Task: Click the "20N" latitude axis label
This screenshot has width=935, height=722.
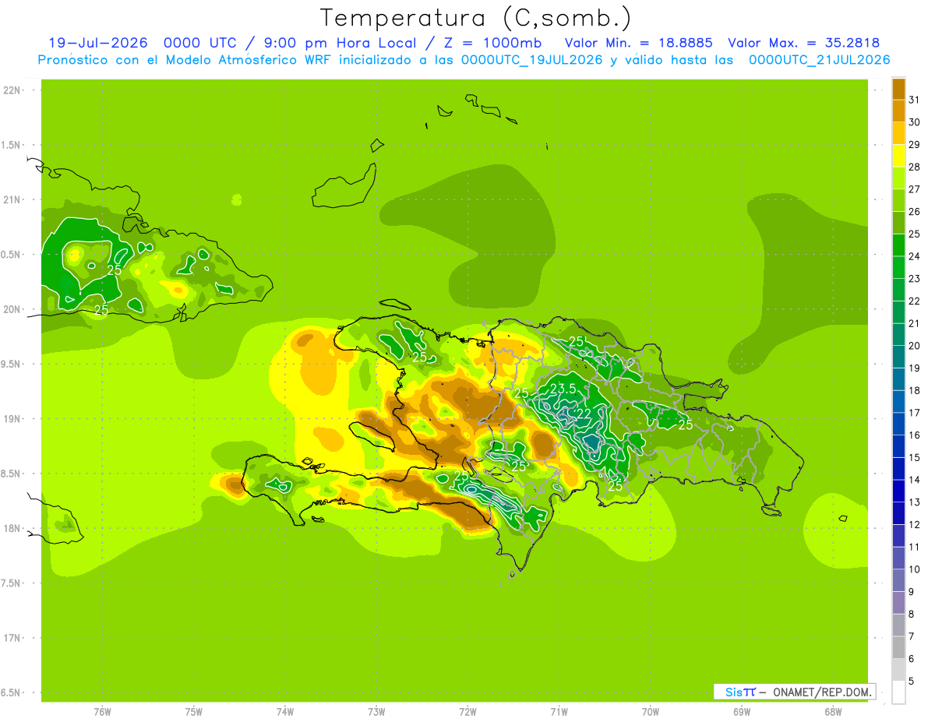Action: click(11, 309)
